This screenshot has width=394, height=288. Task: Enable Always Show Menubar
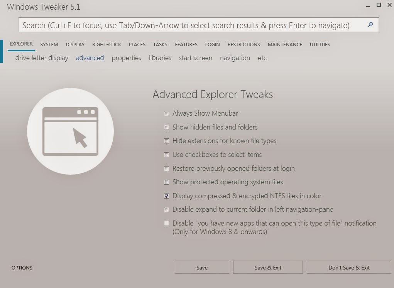[x=166, y=113]
